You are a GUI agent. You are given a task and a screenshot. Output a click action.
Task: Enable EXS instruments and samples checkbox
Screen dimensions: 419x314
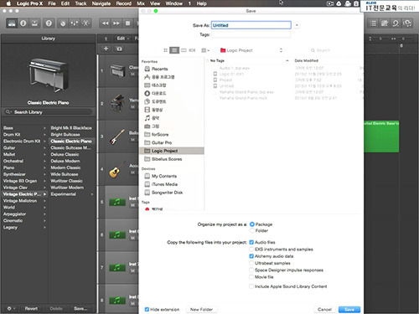(x=251, y=250)
